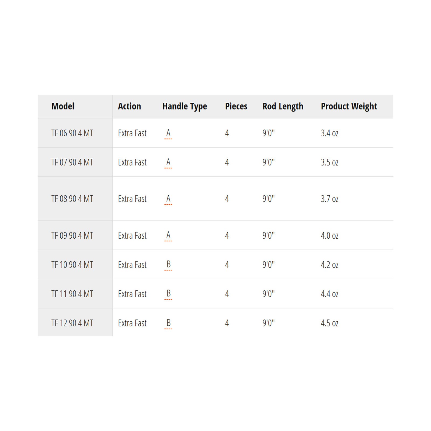This screenshot has height=431, width=431.
Task: Click the 4.0 oz product weight value
Action: (x=329, y=235)
